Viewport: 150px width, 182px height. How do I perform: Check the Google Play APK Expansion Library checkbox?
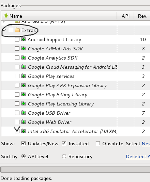[17, 85]
